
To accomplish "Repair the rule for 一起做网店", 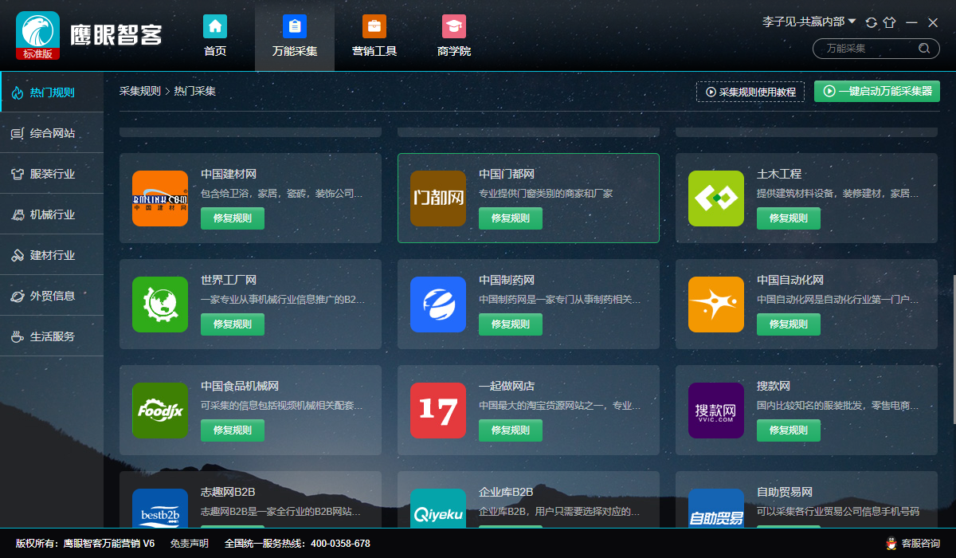I will (511, 430).
